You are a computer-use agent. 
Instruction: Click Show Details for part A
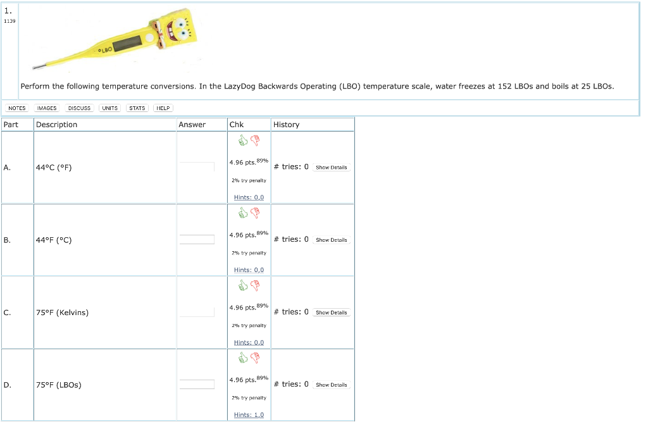click(x=332, y=168)
